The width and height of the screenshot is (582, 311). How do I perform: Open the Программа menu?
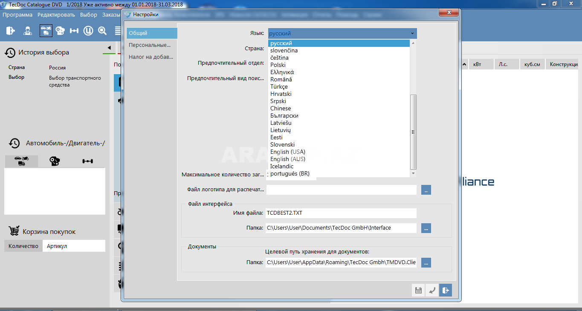click(x=17, y=15)
